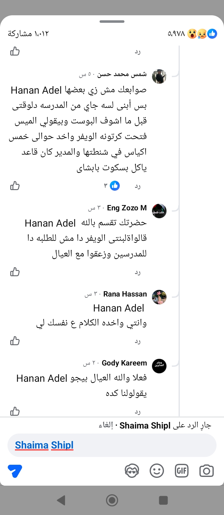Image resolution: width=224 pixels, height=515 pixels.
Task: Like the comment by Gody Kareem
Action: coord(15,411)
